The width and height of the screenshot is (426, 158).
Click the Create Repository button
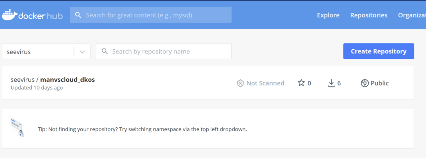pos(379,51)
